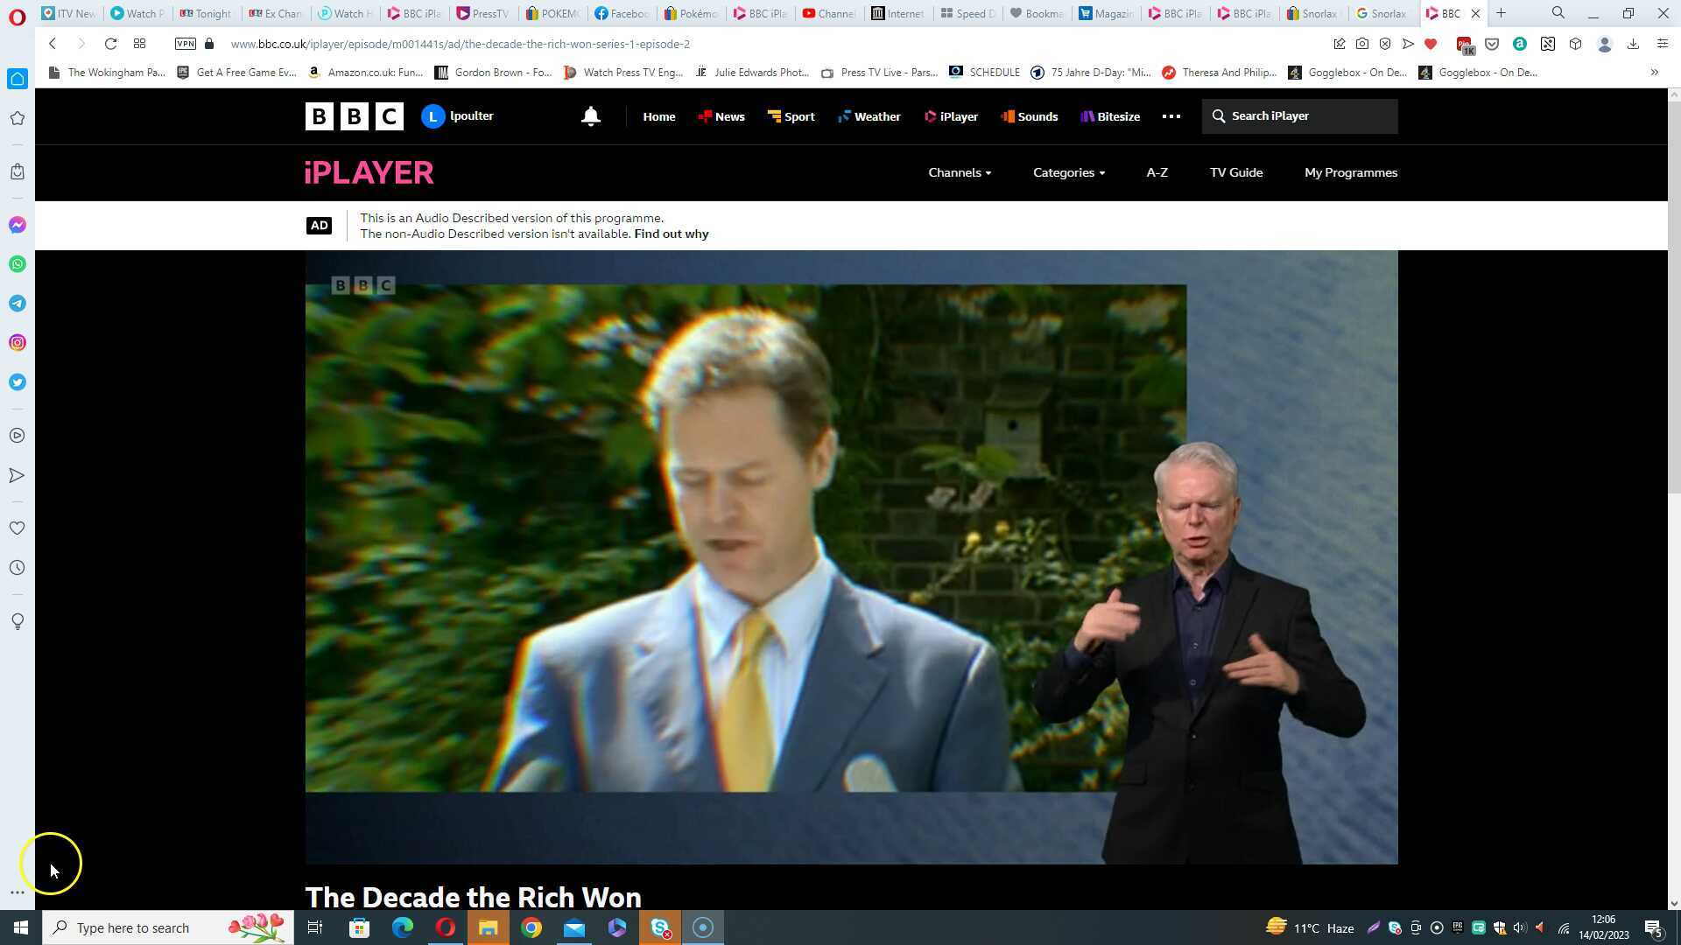Viewport: 1681px width, 945px height.
Task: Open WhatsApp in the Opera sidebar
Action: coord(18,264)
